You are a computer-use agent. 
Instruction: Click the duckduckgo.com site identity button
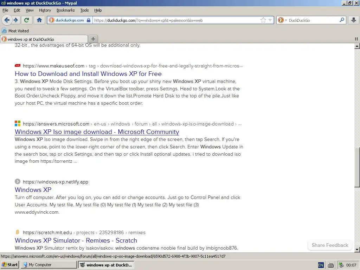click(x=70, y=20)
